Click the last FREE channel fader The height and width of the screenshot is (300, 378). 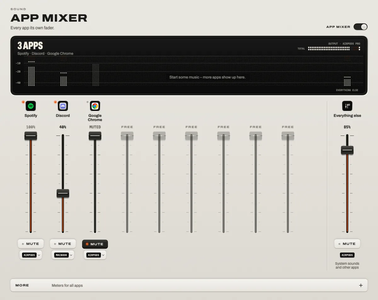pos(288,136)
